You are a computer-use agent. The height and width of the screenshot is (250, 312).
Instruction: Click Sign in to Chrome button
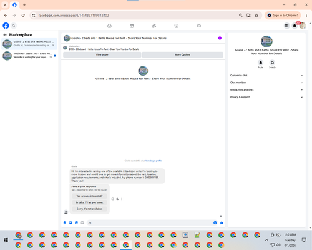283,16
